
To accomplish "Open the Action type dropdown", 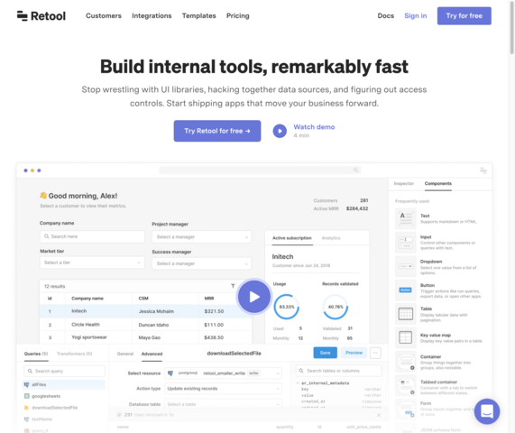I will pos(223,388).
